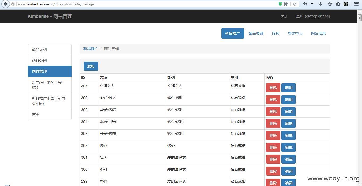Click the black SP extension icon

346,4
